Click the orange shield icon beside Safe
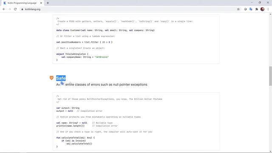Screen dimensions: 272x153 (x=51, y=78)
